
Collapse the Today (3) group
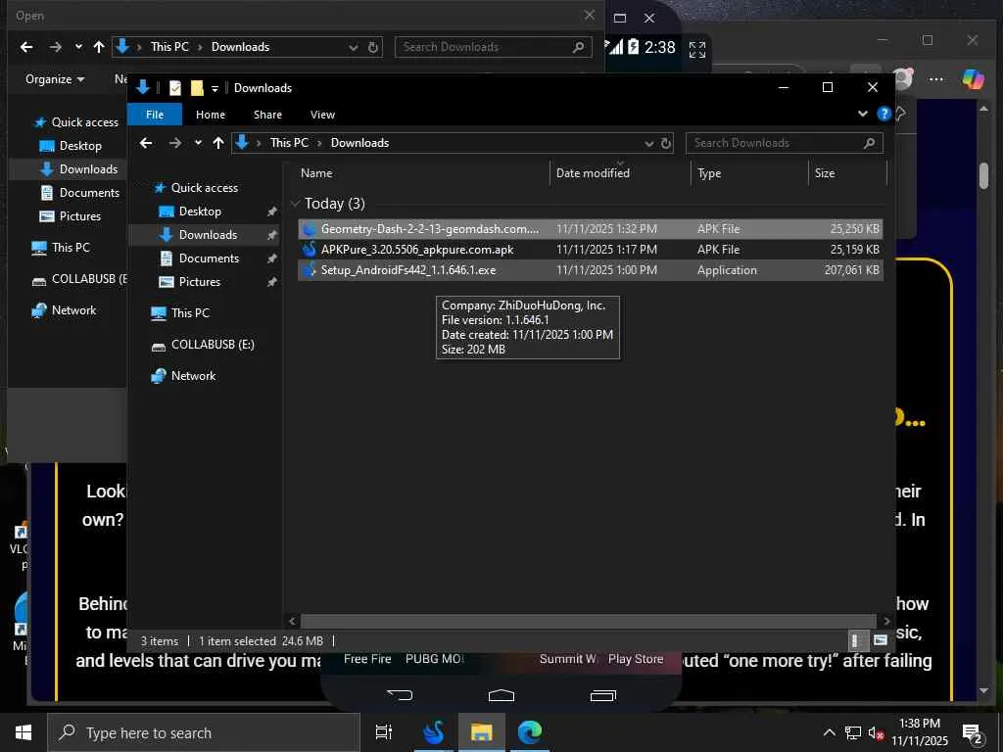(x=295, y=204)
